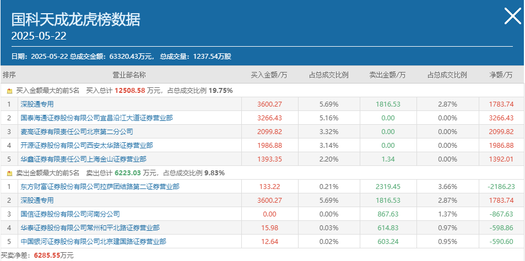This screenshot has height=261, width=525.
Task: Click sell amount 603.24 for 中国银河证券
Action: pyautogui.click(x=388, y=242)
